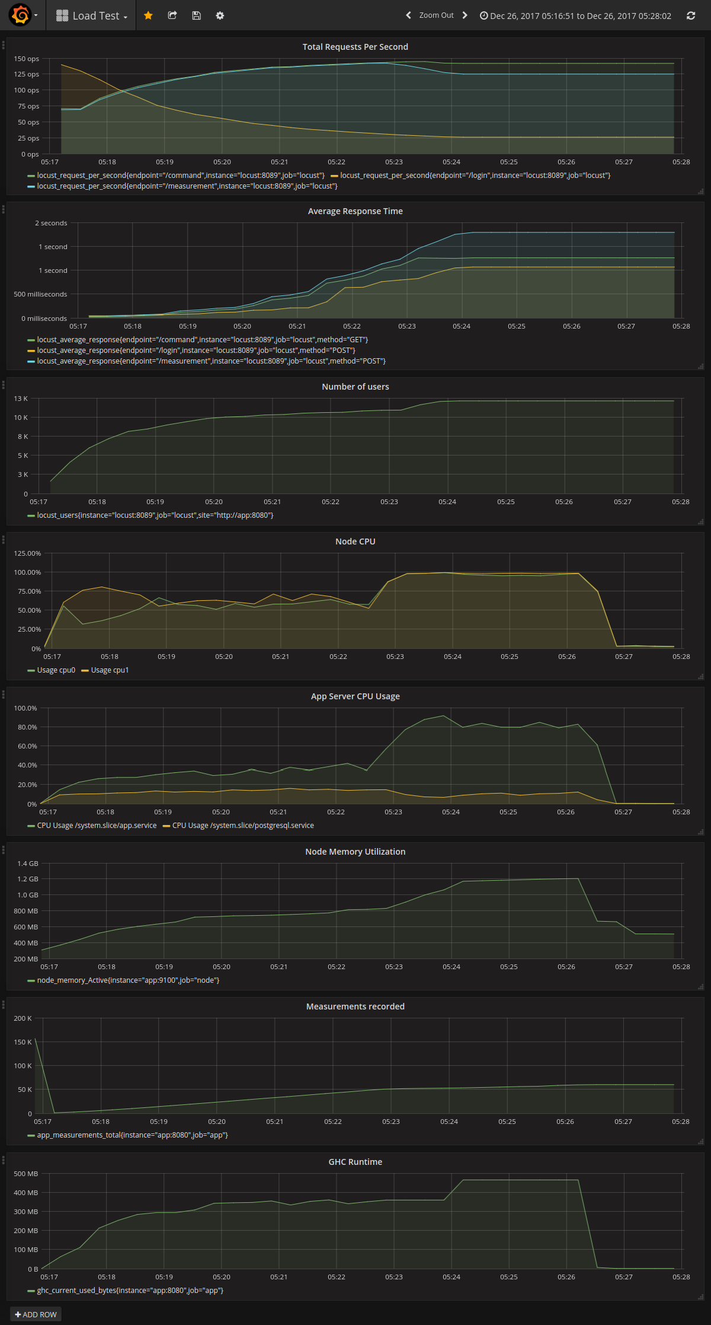Image resolution: width=711 pixels, height=1325 pixels.
Task: Open Node Memory Utilization panel title menu
Action: [x=355, y=852]
